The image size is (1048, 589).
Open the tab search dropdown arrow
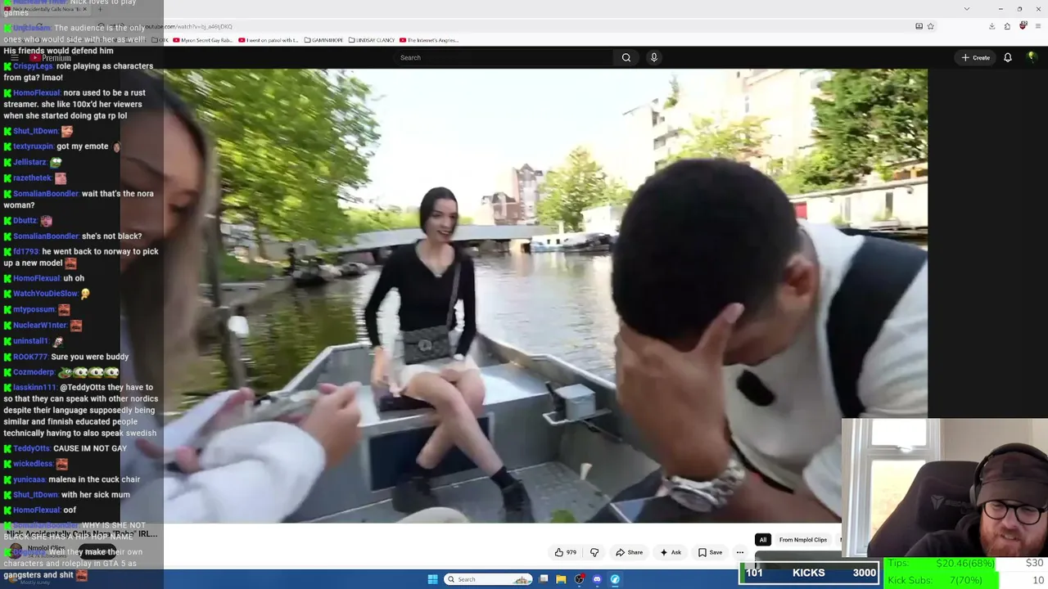967,8
